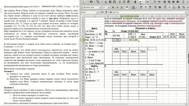Click the second green Insert Columns icon
This screenshot has height=106, width=189.
[x=169, y=2]
